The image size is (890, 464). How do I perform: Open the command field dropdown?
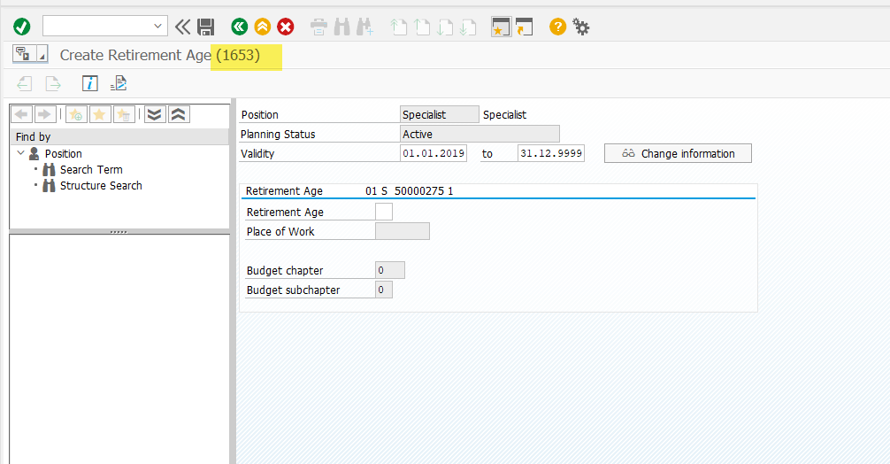click(157, 27)
